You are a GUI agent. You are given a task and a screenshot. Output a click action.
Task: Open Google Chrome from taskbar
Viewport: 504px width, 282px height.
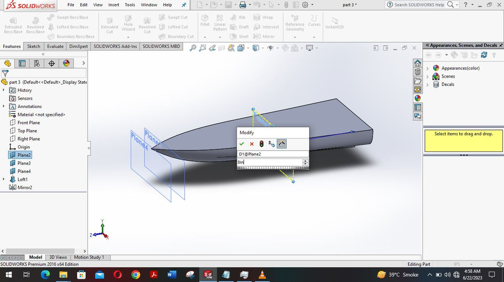pyautogui.click(x=135, y=275)
